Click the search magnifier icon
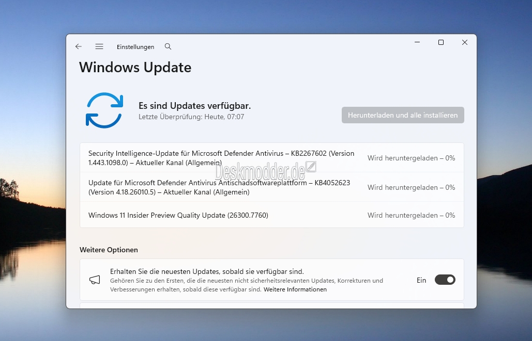532x341 pixels. [x=168, y=46]
